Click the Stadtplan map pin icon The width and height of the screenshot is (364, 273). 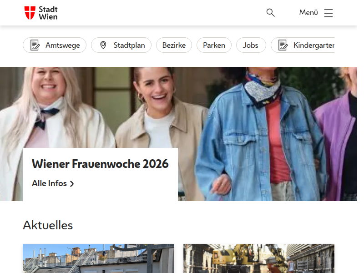tap(103, 45)
